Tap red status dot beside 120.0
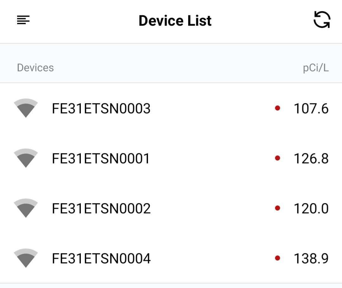 click(277, 208)
